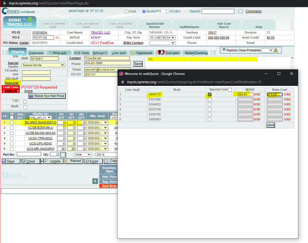Open the Pay Term dropdown
The width and height of the screenshot is (308, 243).
click(162, 37)
